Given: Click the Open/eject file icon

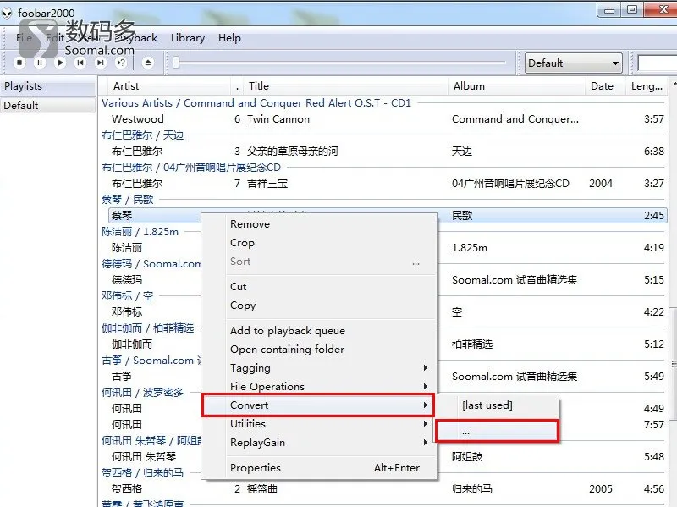Looking at the screenshot, I should click(147, 63).
